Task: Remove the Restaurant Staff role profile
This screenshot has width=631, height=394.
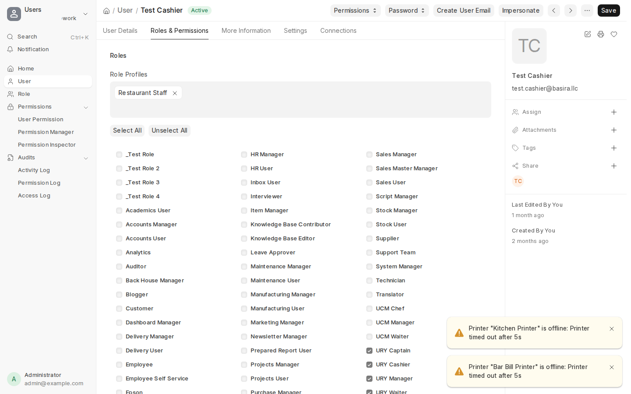Action: point(175,93)
